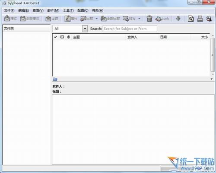The image size is (216, 173).
Task: Minimize the Sylpheed window
Action: coord(191,2)
